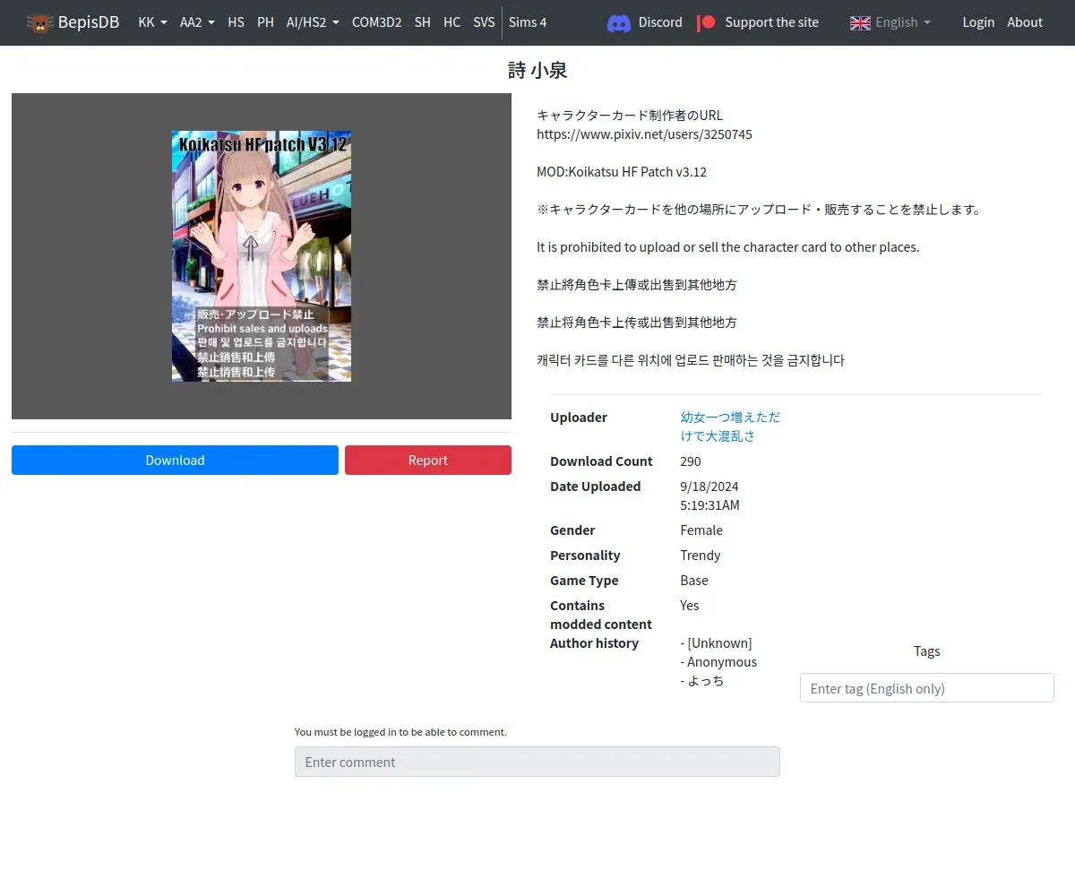Click author history entry よっち
This screenshot has height=896, width=1075.
click(702, 681)
